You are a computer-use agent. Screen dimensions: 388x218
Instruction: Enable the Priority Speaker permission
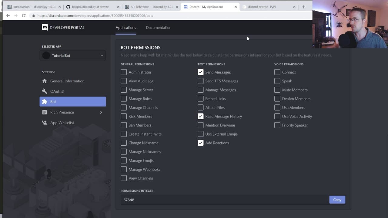[277, 125]
